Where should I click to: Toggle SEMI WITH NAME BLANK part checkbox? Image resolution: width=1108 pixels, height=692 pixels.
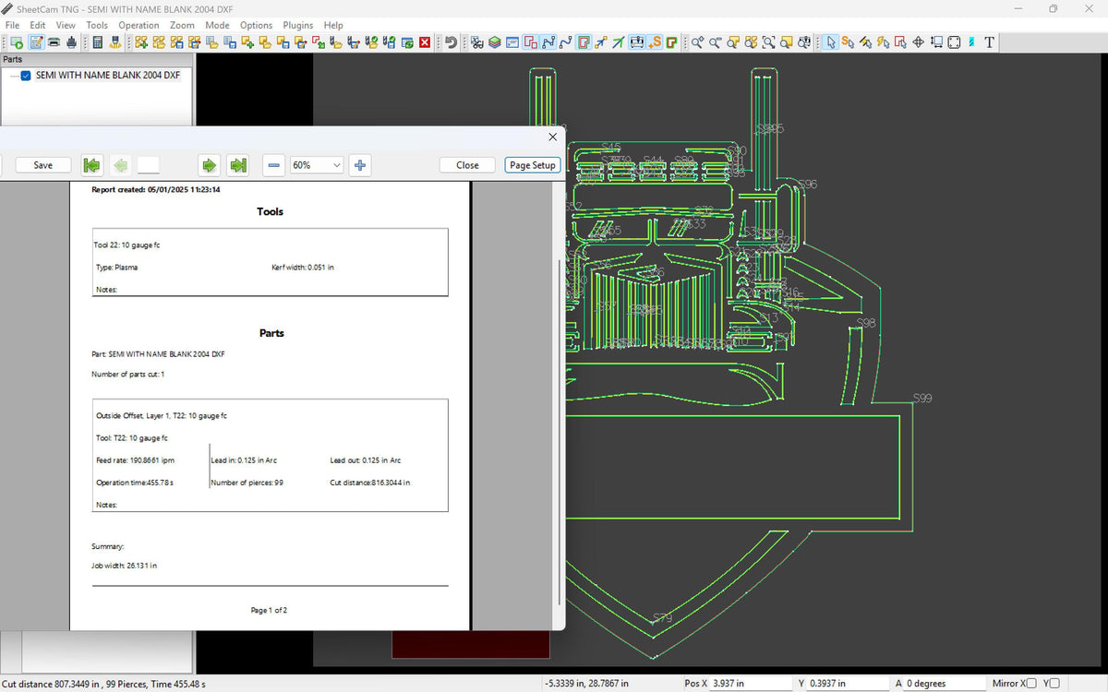click(26, 76)
